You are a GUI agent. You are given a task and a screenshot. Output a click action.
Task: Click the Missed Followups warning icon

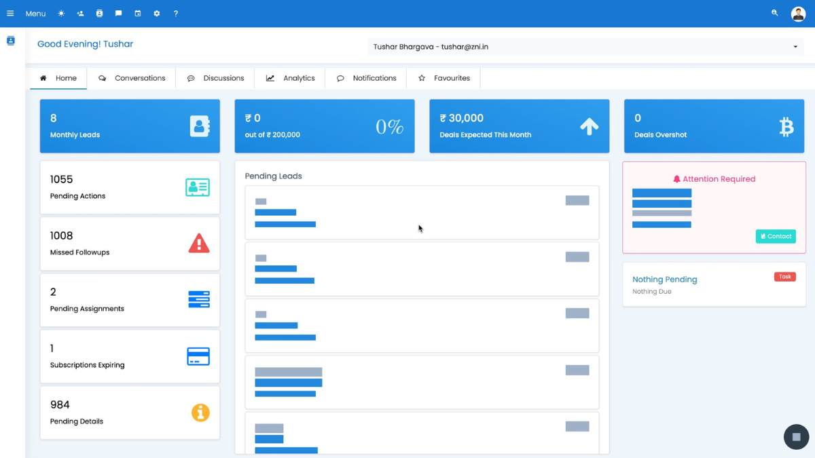pos(199,243)
